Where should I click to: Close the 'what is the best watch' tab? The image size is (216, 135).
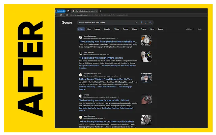tap(96, 11)
